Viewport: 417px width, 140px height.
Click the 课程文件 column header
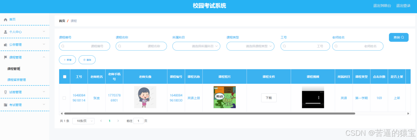tap(269, 77)
